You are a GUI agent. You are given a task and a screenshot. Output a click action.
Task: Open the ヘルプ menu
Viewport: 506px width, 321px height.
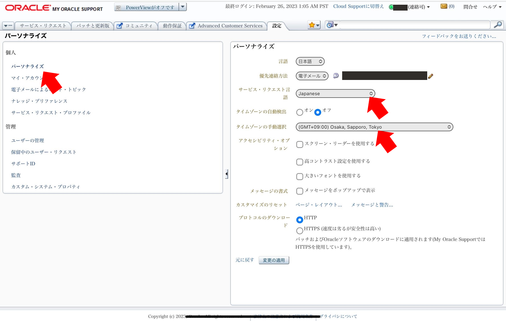(492, 7)
